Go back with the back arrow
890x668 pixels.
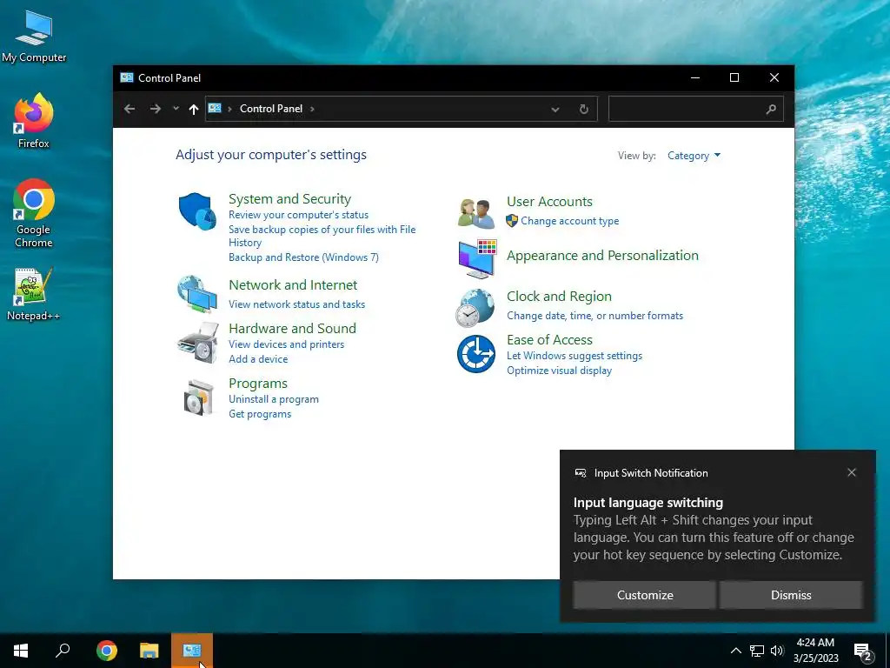pyautogui.click(x=130, y=109)
